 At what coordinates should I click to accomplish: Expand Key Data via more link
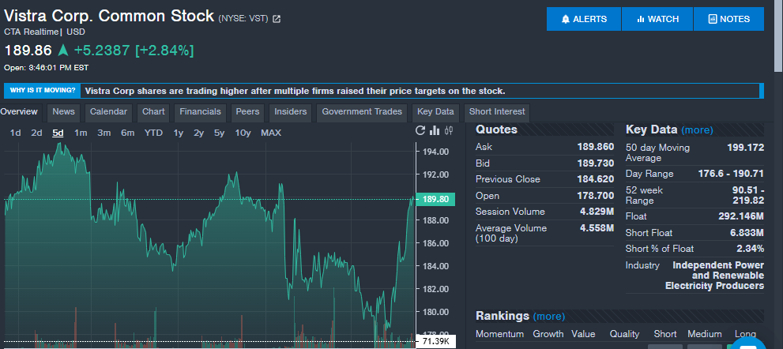coord(697,129)
